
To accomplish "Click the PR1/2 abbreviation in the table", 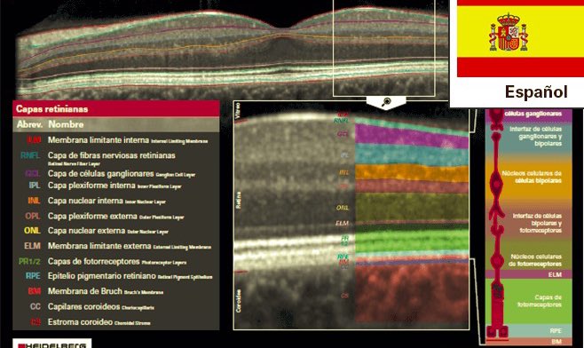I will click(x=29, y=262).
